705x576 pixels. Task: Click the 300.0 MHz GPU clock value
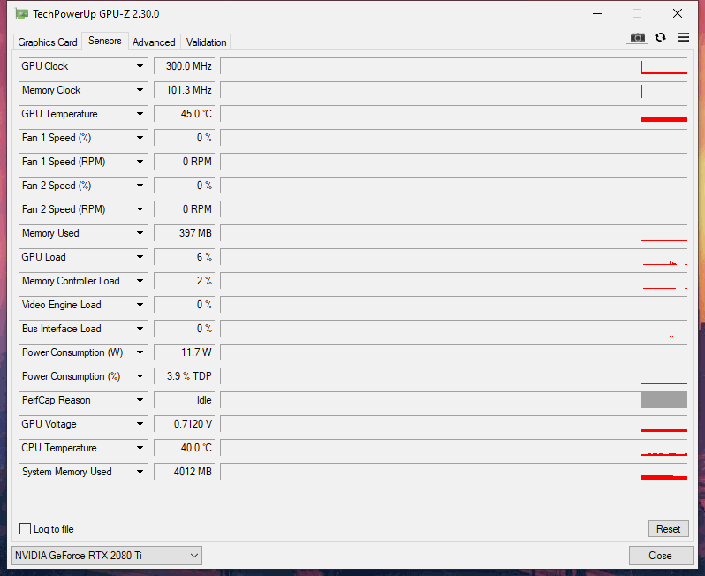(x=185, y=66)
